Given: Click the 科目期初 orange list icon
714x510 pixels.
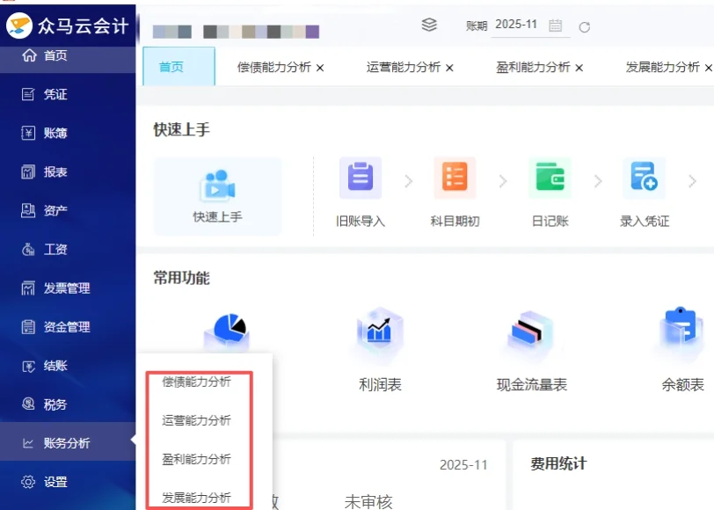Looking at the screenshot, I should [455, 178].
